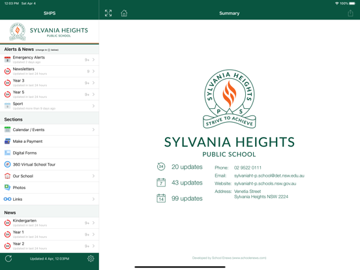
Task: Tap the Kindergarten 24-hour icon
Action: click(x=7, y=222)
